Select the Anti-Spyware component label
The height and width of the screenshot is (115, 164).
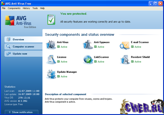(102, 42)
